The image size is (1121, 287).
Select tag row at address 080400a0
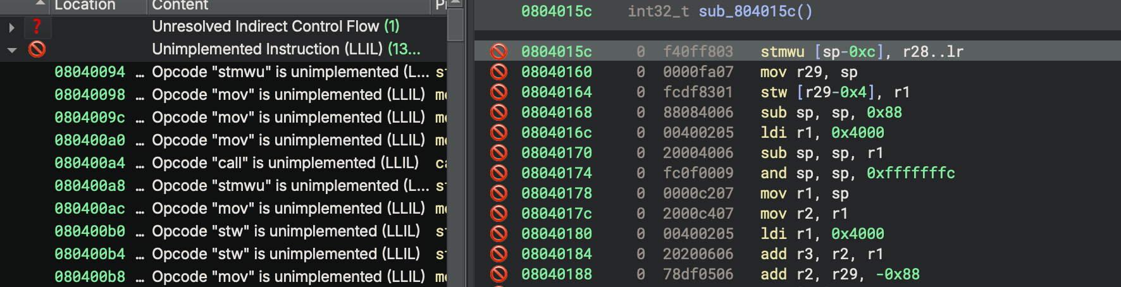point(223,140)
